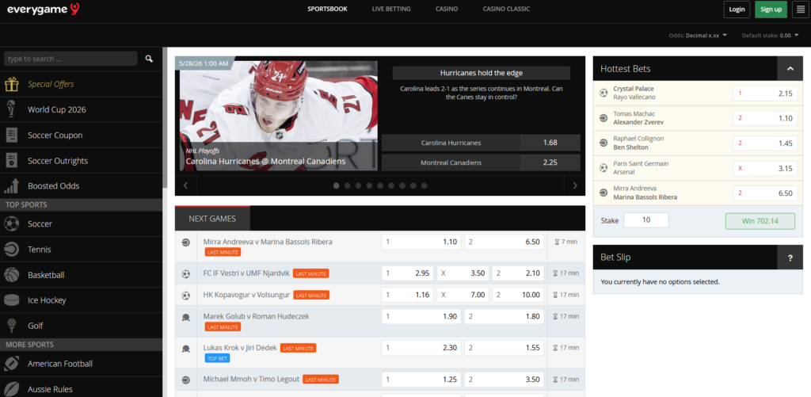Pick FC IF Vestri draw at 3.50

(x=463, y=273)
